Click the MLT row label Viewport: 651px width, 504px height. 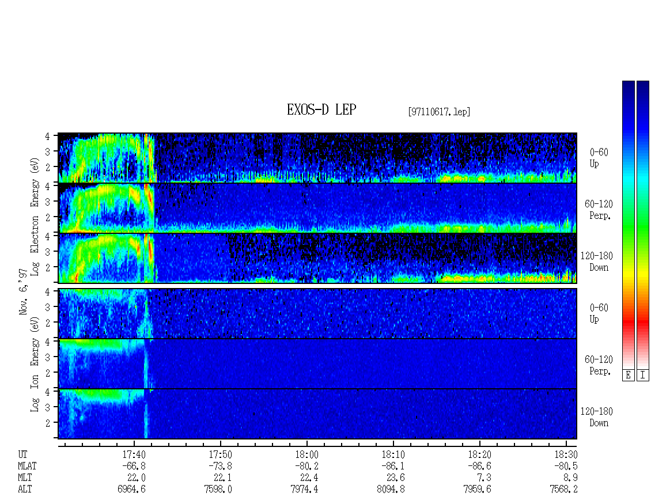point(25,478)
